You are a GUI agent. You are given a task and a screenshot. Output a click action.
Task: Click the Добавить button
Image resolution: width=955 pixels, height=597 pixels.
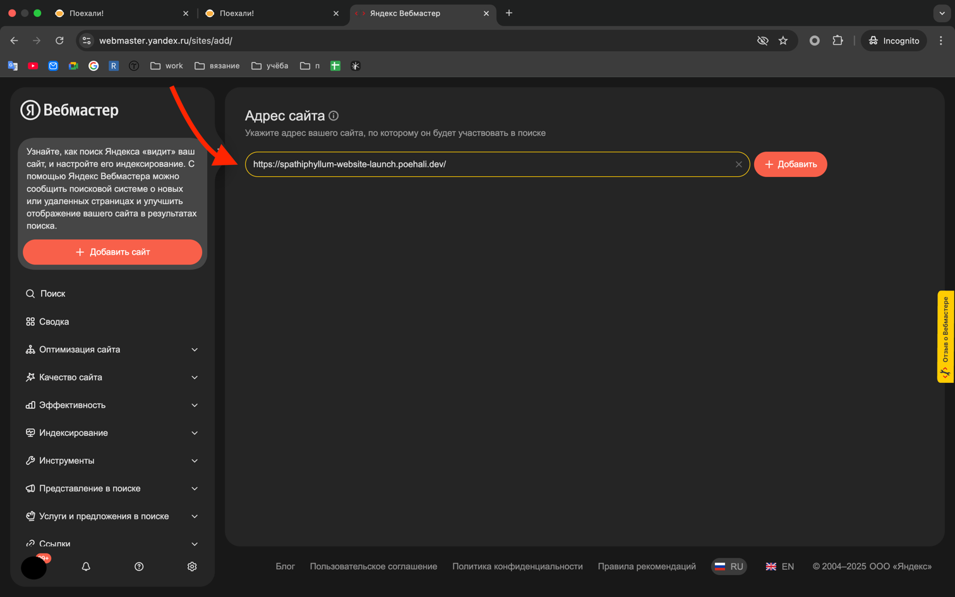[x=790, y=164]
